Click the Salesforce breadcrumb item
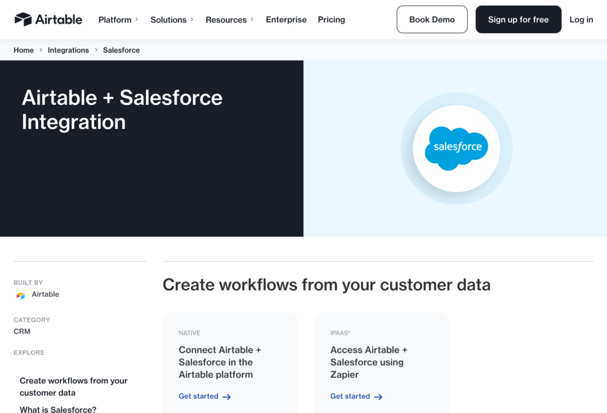This screenshot has width=607, height=413. click(122, 50)
